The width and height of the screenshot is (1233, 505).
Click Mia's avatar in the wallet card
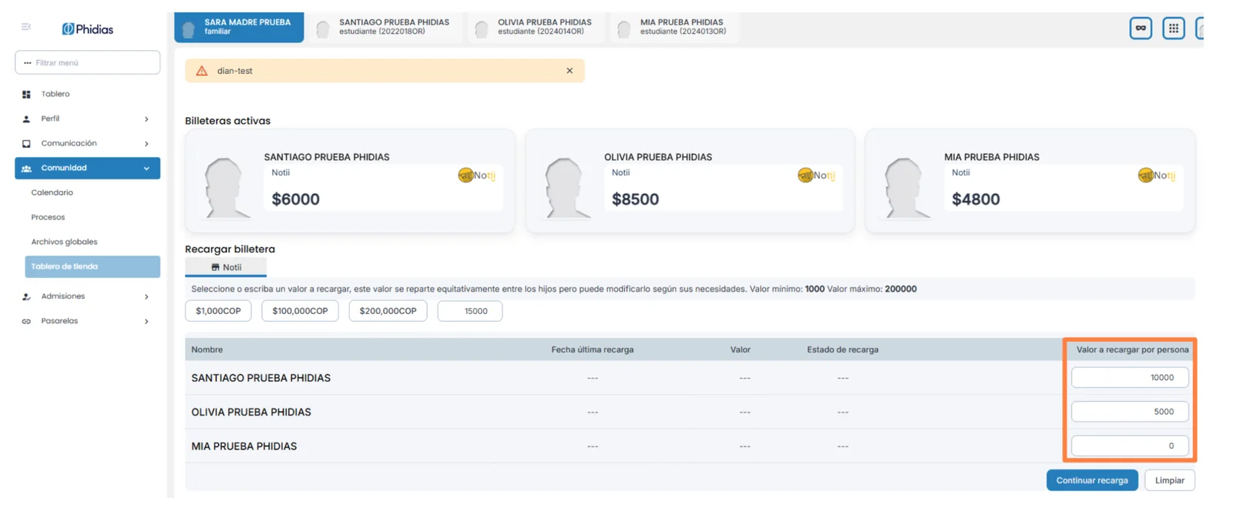(906, 188)
